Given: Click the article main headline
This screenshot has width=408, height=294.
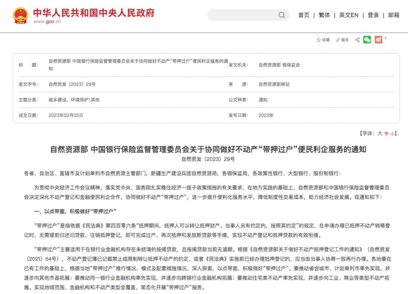Looking at the screenshot, I should 208,149.
